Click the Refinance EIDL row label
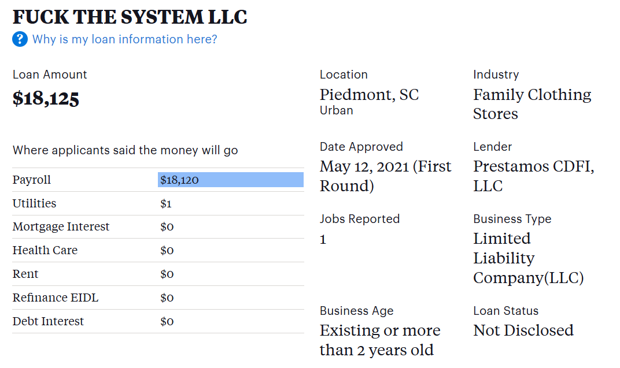 point(56,298)
